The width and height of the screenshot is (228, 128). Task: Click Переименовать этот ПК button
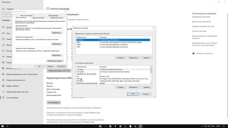pyautogui.click(x=59, y=71)
